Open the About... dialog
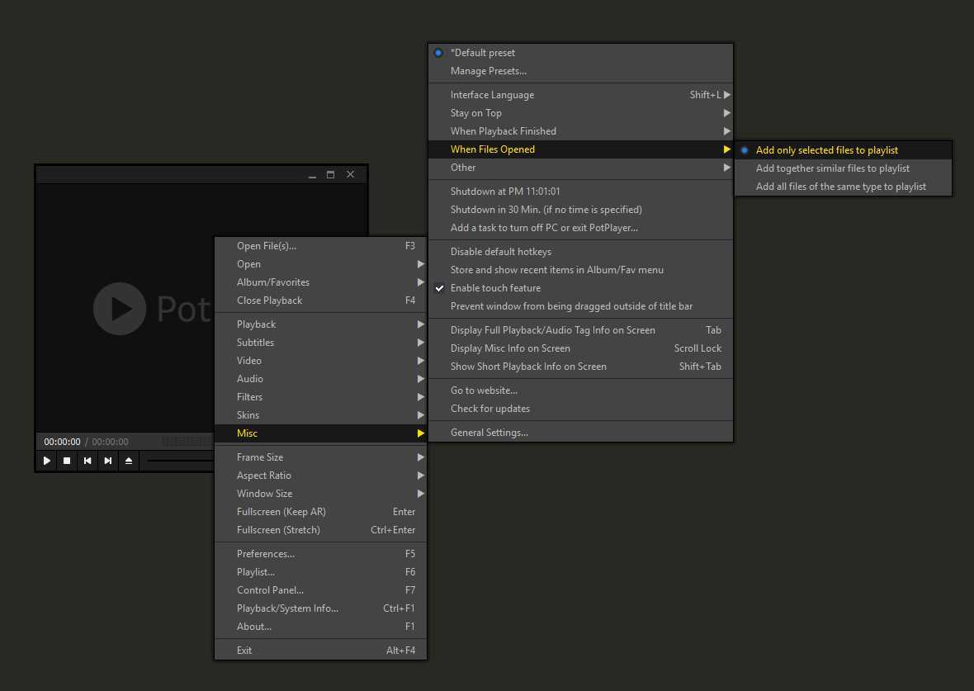The height and width of the screenshot is (691, 974). point(320,627)
